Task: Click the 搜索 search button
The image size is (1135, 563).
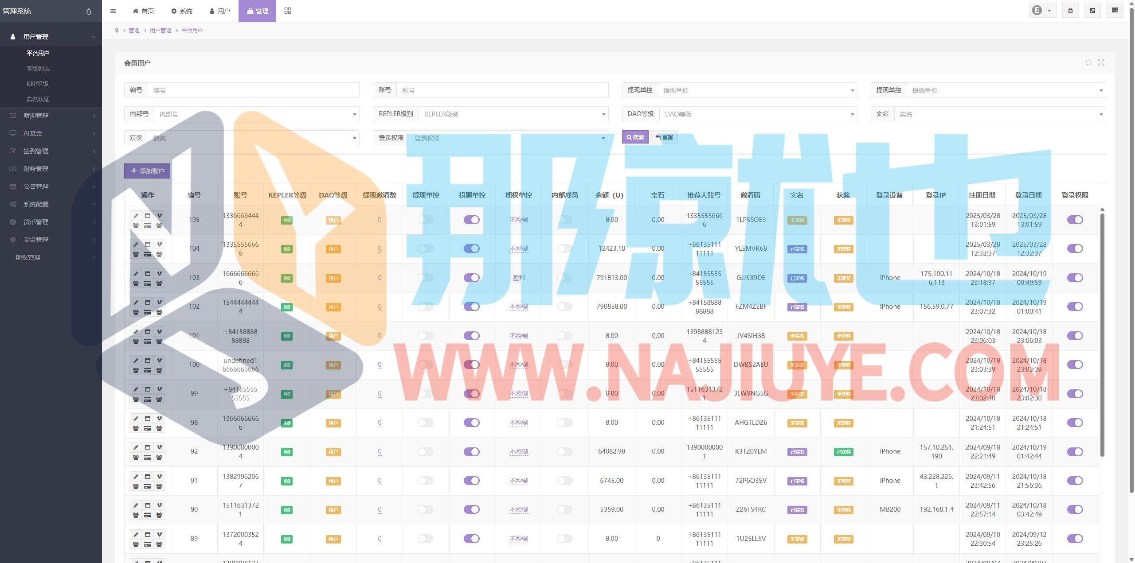Action: (635, 137)
